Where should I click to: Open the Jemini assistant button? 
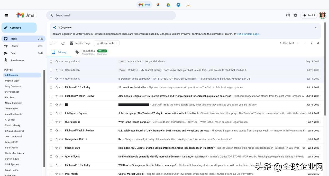click(309, 15)
